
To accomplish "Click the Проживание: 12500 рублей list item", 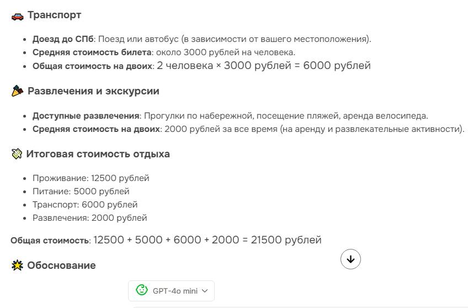I will [x=91, y=178].
